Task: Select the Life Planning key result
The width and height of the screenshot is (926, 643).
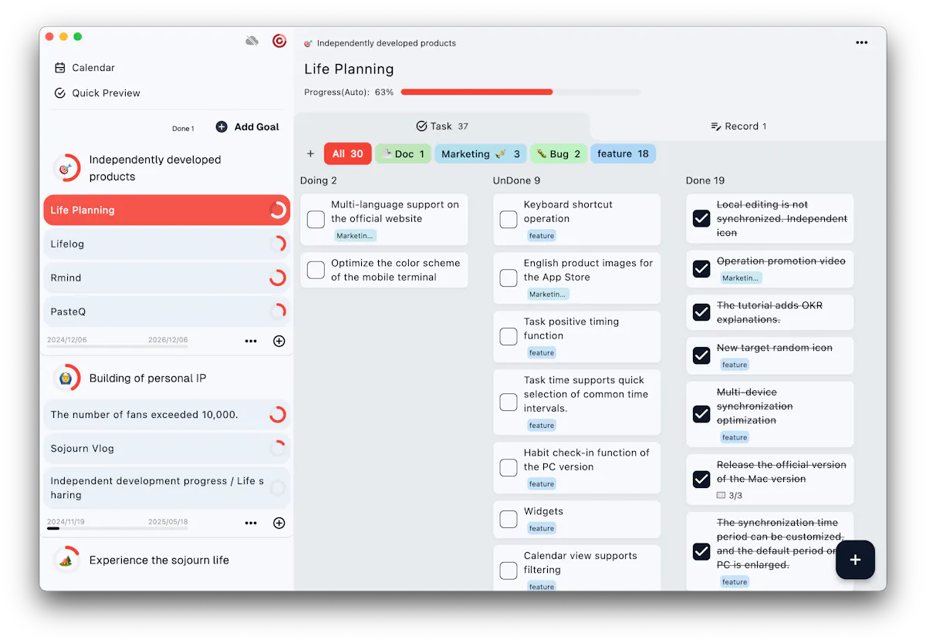Action: pos(167,210)
